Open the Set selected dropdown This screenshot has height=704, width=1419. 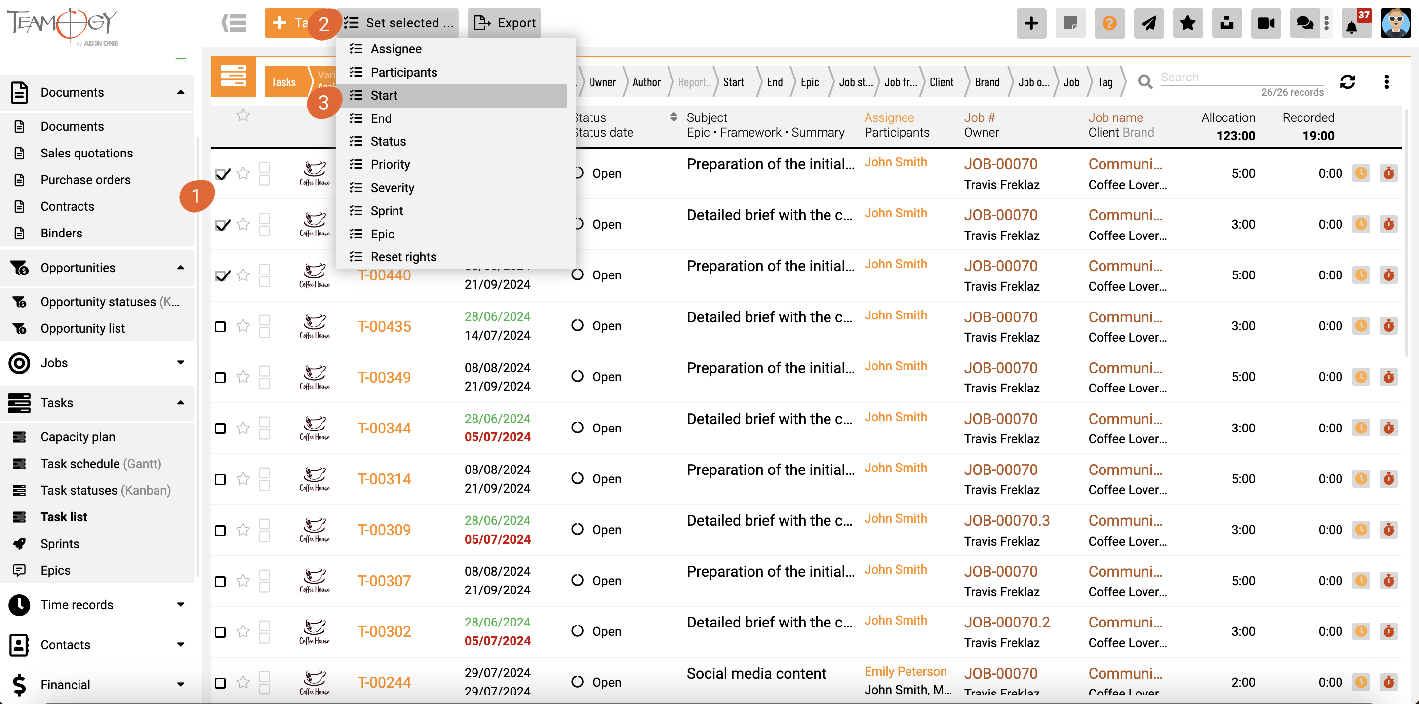pyautogui.click(x=398, y=23)
